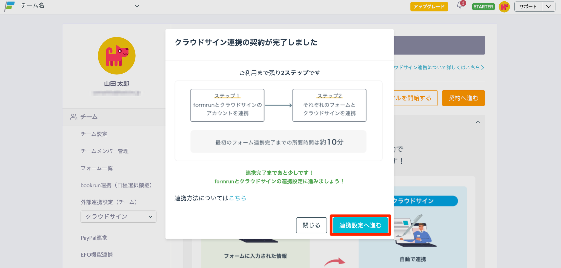Go to チームメンバー管理
This screenshot has width=561, height=268.
[104, 151]
